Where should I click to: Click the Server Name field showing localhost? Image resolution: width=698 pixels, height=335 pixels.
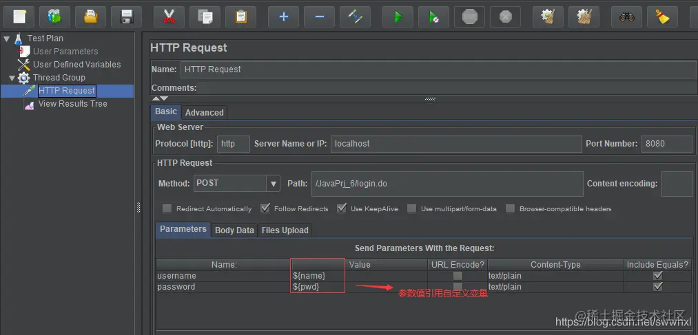click(456, 144)
